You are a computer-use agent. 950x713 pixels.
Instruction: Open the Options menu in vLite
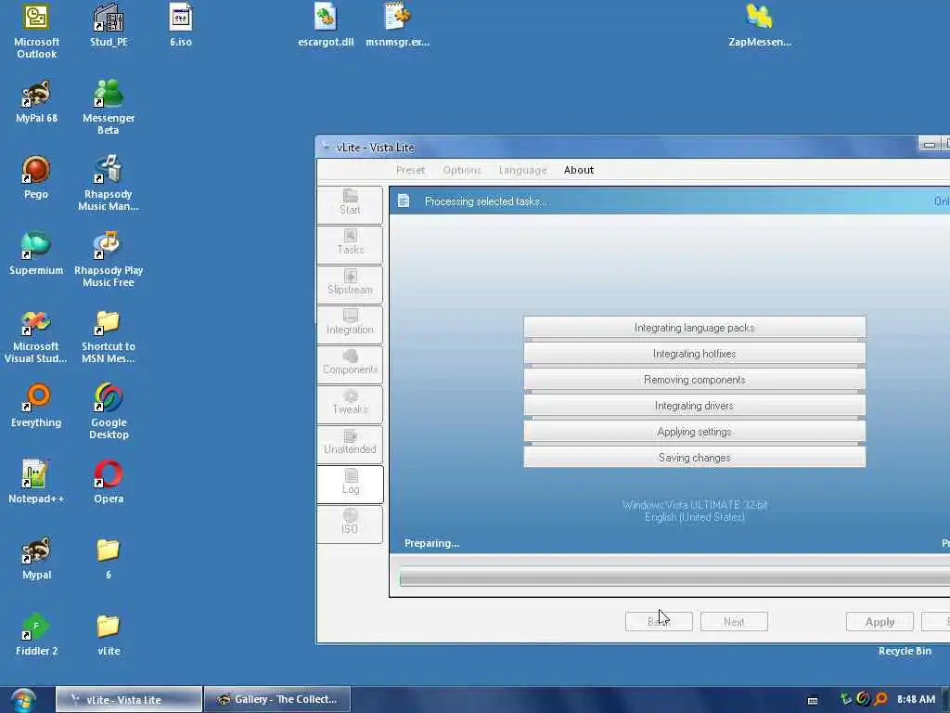(x=462, y=171)
